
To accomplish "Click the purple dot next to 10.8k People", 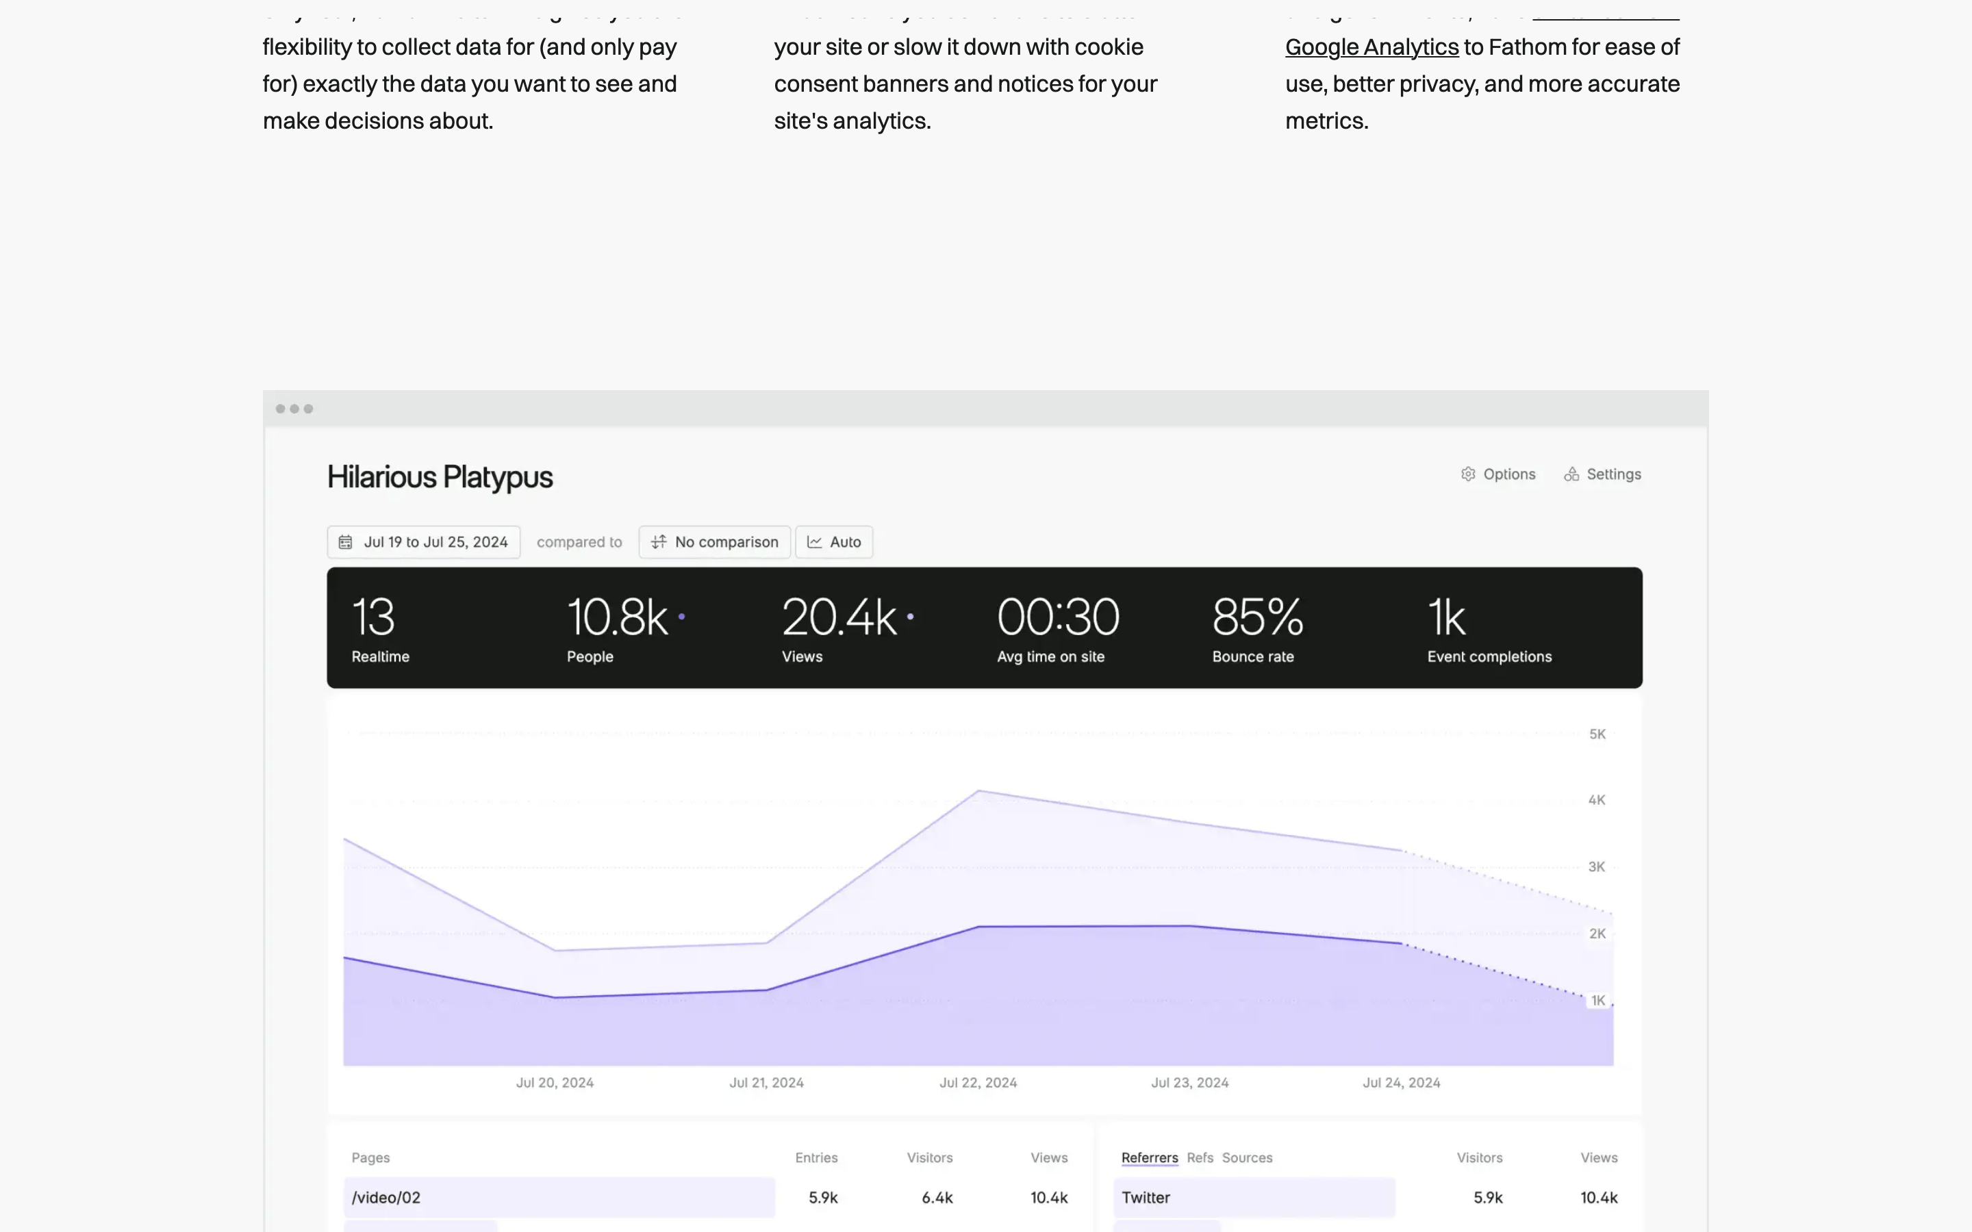I will pyautogui.click(x=681, y=617).
